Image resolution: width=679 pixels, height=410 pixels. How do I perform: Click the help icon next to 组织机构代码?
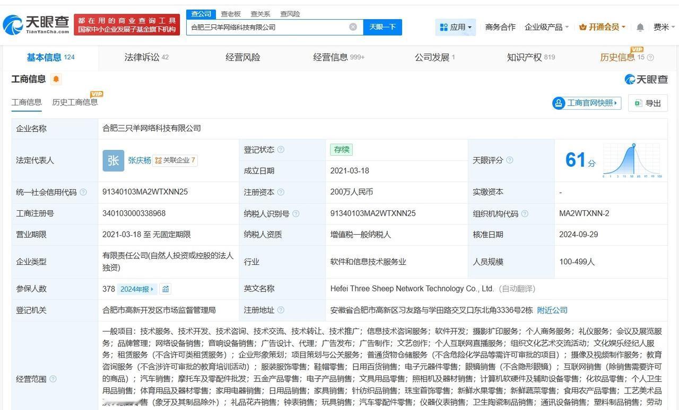[525, 213]
